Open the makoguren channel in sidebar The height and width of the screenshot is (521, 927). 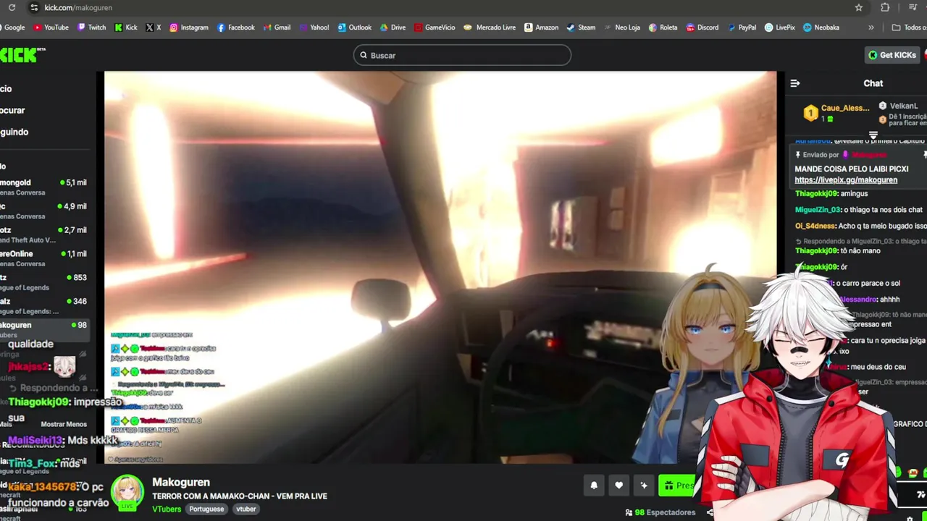[x=45, y=329]
